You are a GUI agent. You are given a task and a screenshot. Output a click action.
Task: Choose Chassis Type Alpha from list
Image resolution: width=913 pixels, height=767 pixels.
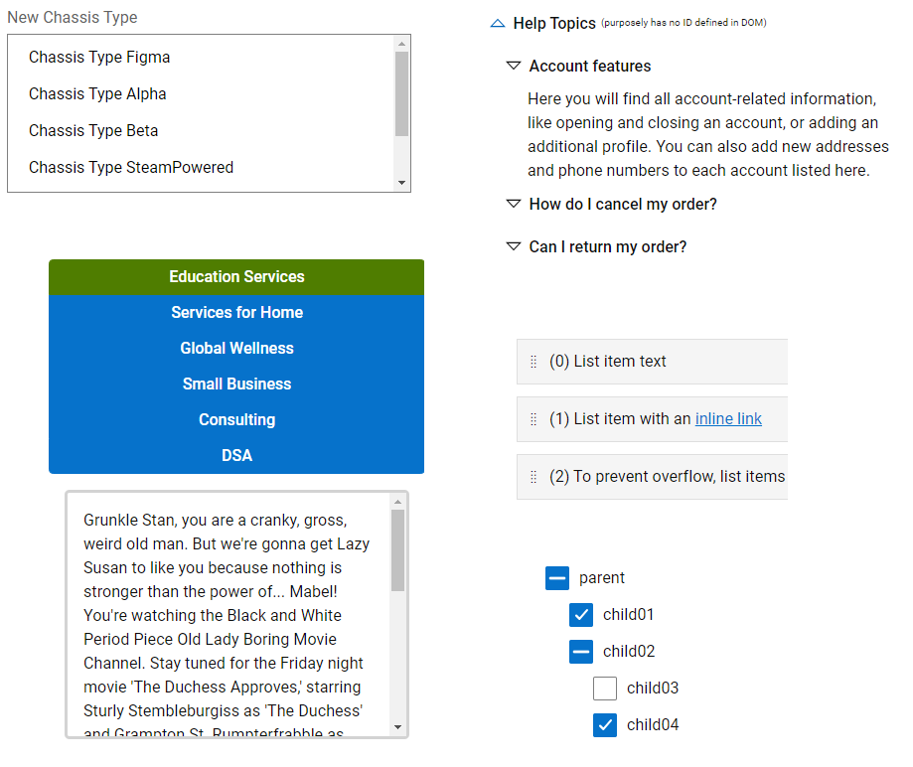97,94
